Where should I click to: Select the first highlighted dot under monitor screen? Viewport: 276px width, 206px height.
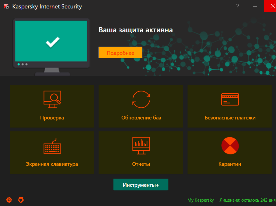point(19,64)
